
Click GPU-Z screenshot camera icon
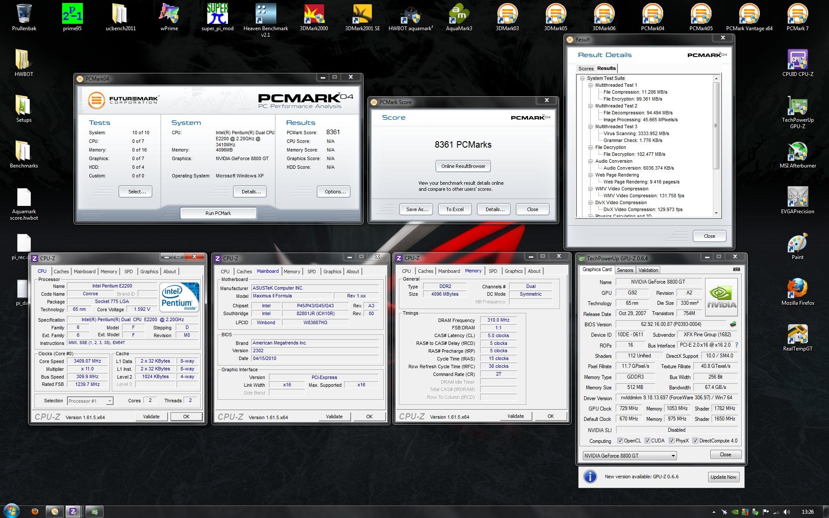coord(736,269)
